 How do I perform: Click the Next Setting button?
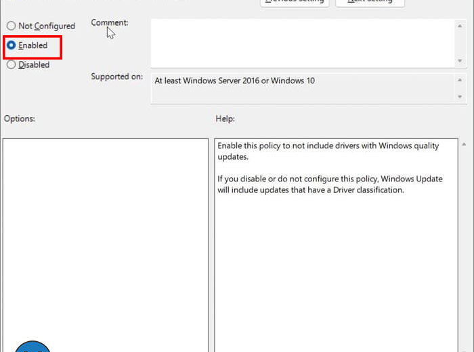pyautogui.click(x=370, y=3)
